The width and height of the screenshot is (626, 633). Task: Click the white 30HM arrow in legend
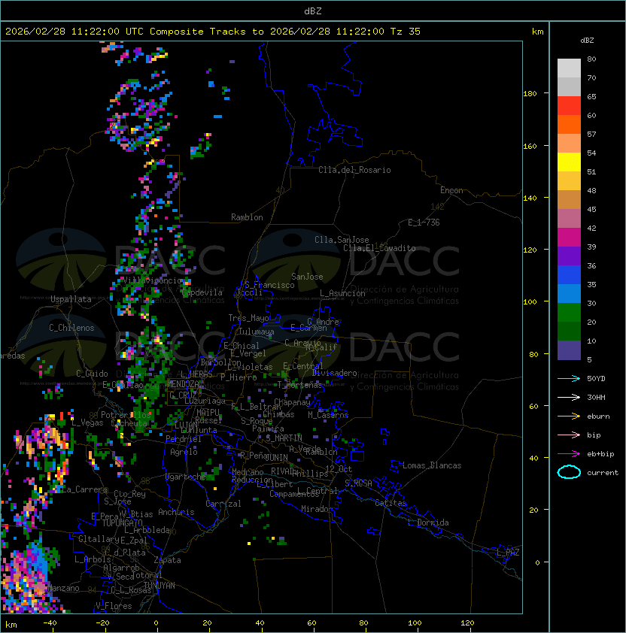pos(569,397)
